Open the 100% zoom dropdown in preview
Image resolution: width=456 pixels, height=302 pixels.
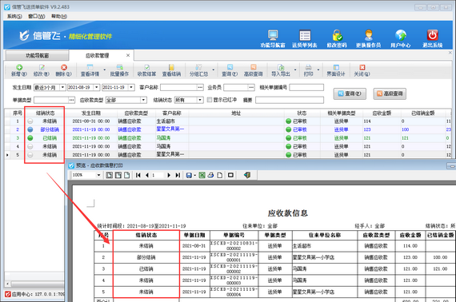[x=98, y=175]
